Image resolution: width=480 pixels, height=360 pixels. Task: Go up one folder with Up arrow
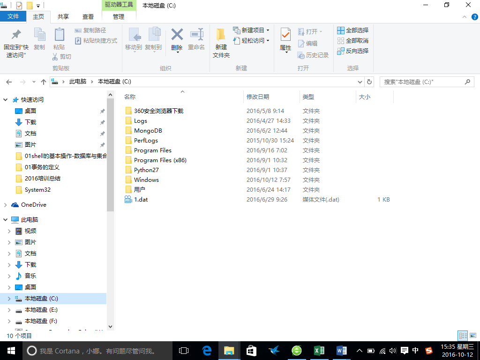(x=44, y=82)
